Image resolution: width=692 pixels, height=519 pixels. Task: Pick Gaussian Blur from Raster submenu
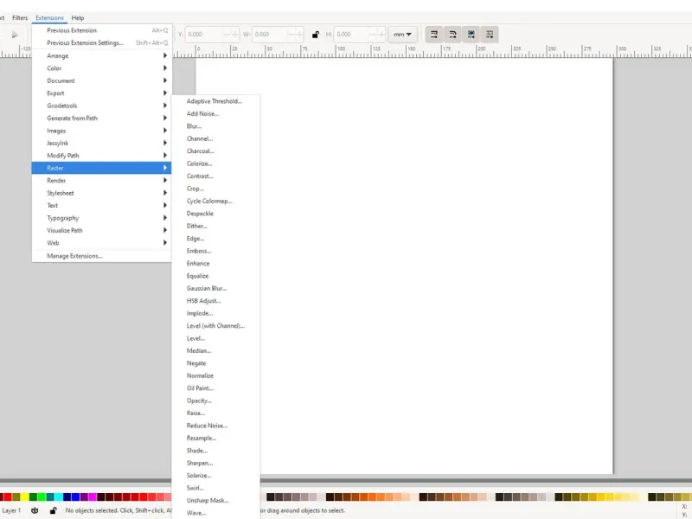coord(215,288)
